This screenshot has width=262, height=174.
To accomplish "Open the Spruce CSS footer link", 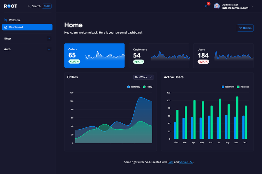I will [186, 162].
